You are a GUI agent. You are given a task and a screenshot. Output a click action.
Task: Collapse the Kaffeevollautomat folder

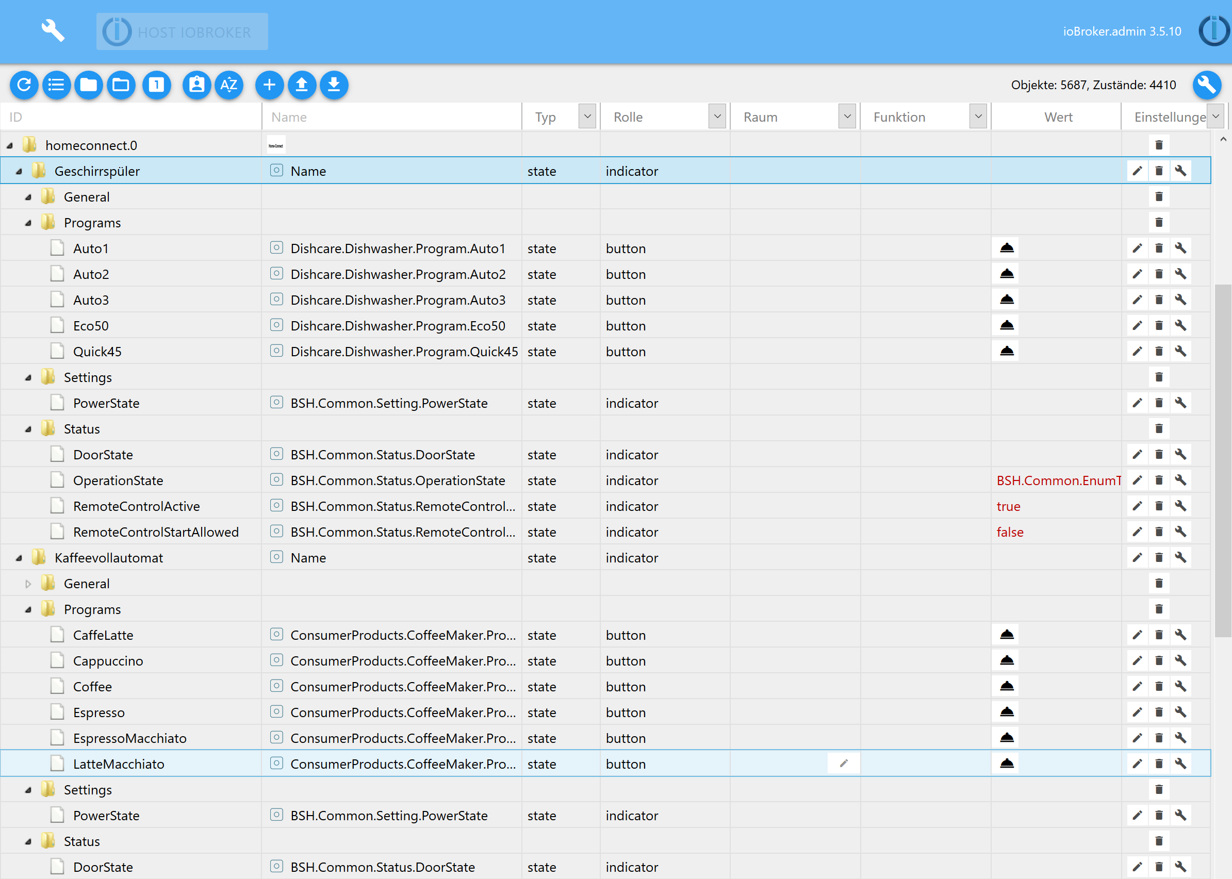pyautogui.click(x=19, y=558)
